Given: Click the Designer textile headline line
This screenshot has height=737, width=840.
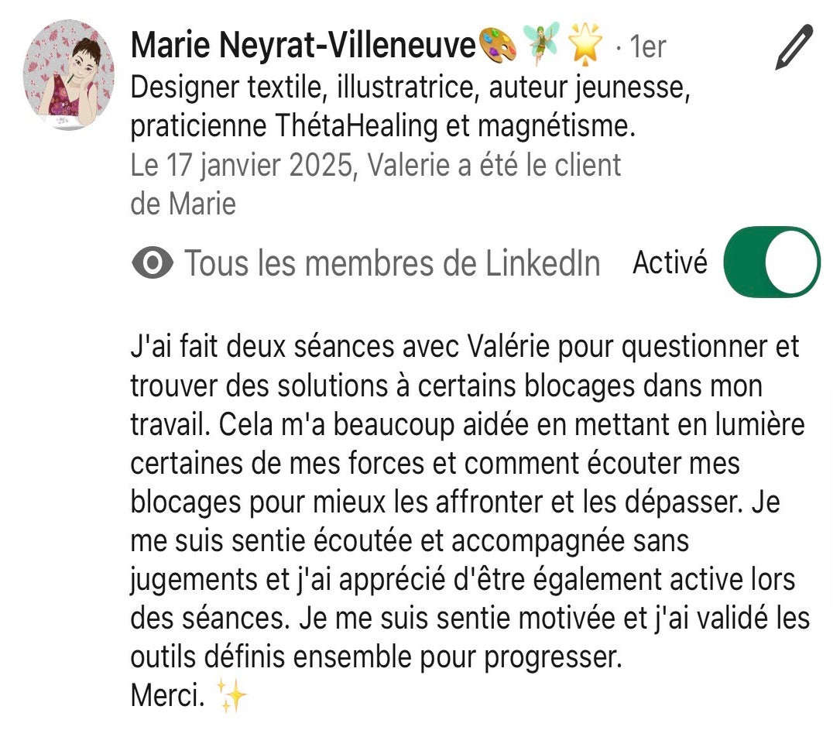Looking at the screenshot, I should [x=410, y=87].
